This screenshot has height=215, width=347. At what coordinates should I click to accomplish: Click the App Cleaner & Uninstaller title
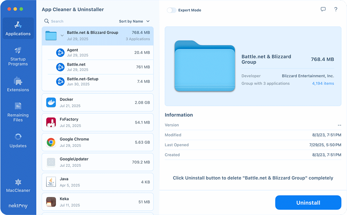(x=73, y=9)
